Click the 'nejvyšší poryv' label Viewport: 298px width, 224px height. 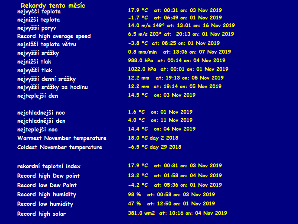point(36,28)
